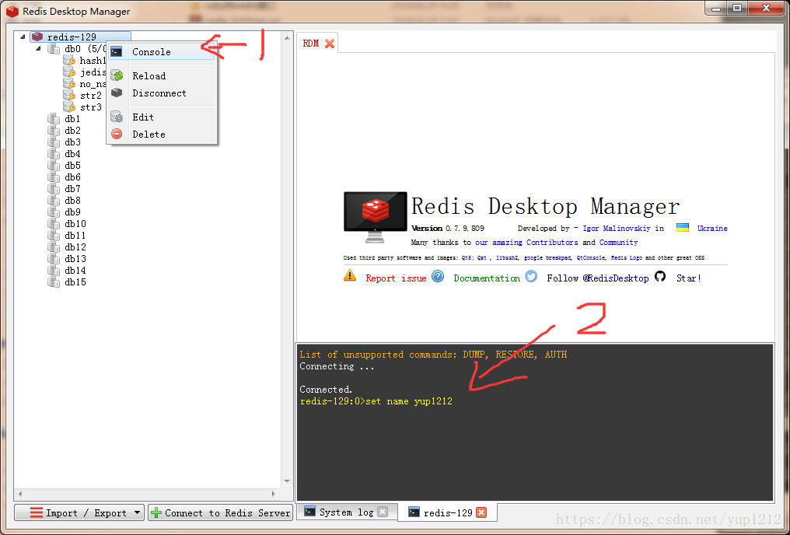Click the question mark icon before Documentation

point(436,277)
